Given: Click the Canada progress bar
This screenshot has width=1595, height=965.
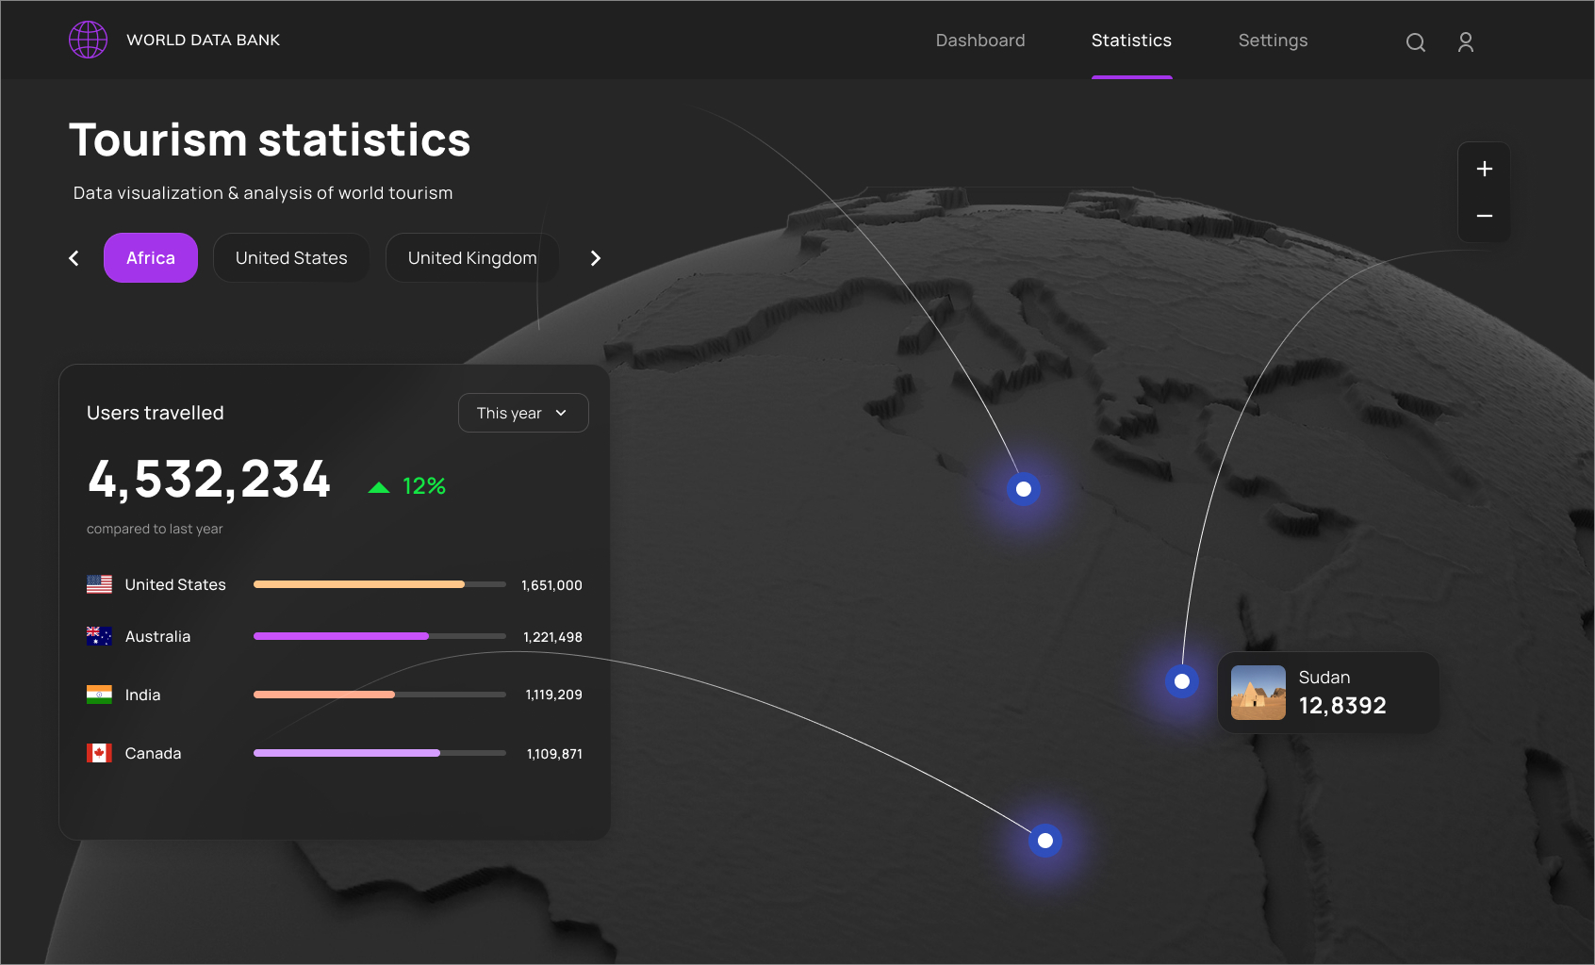Looking at the screenshot, I should (380, 753).
